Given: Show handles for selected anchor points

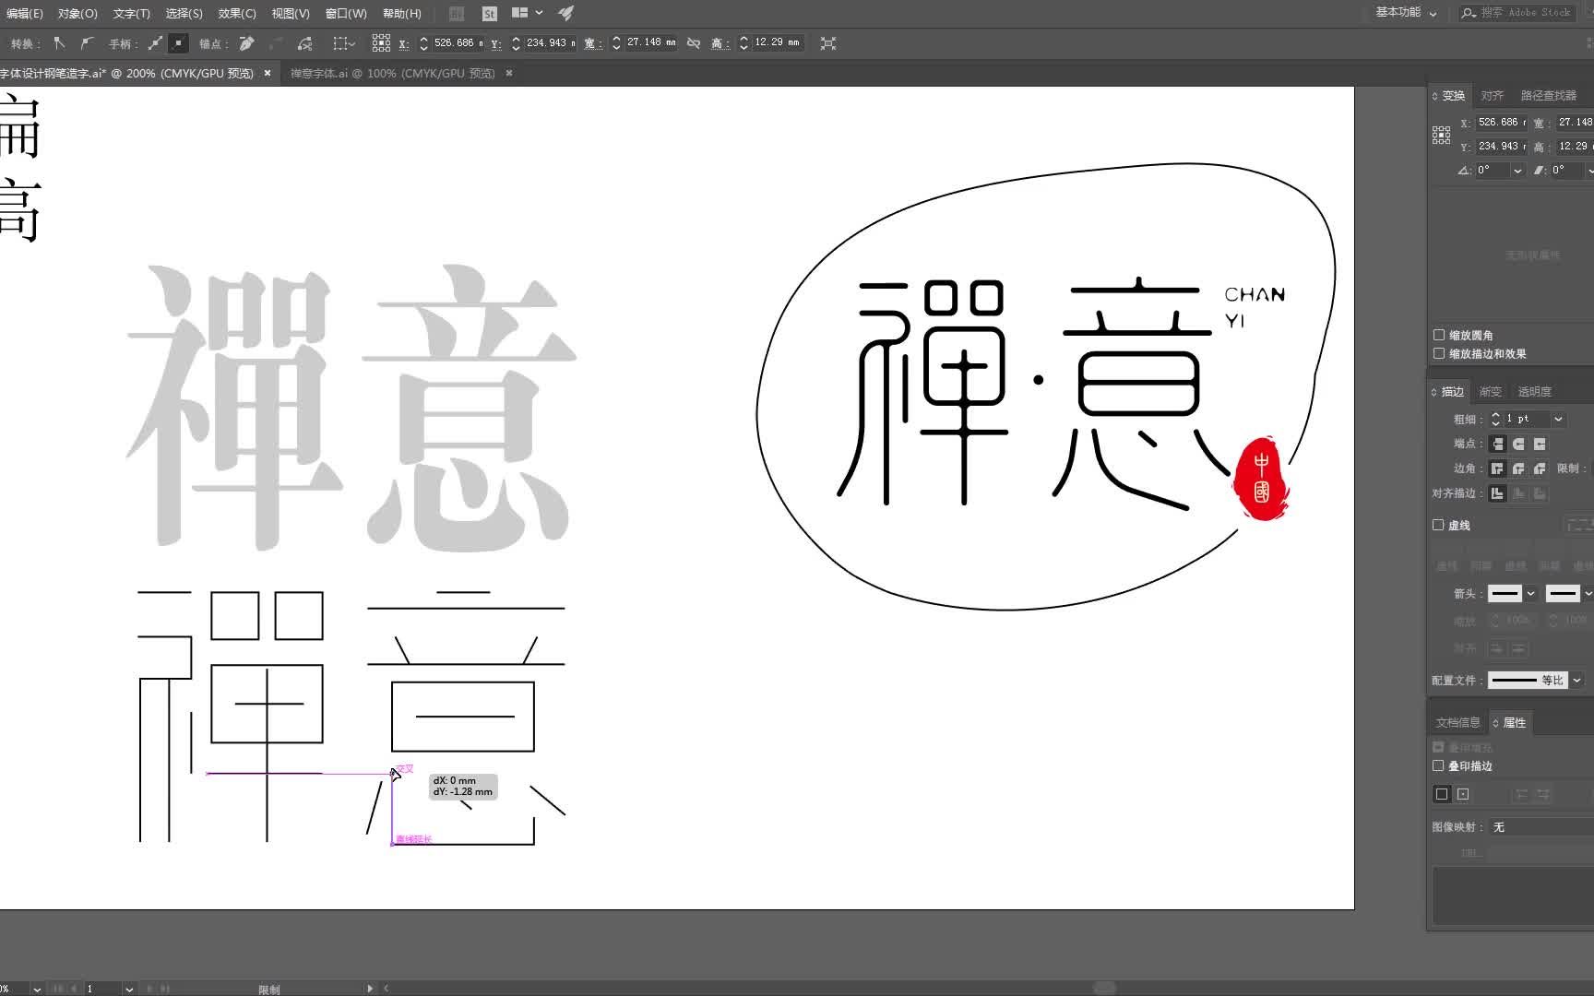Looking at the screenshot, I should pyautogui.click(x=155, y=43).
